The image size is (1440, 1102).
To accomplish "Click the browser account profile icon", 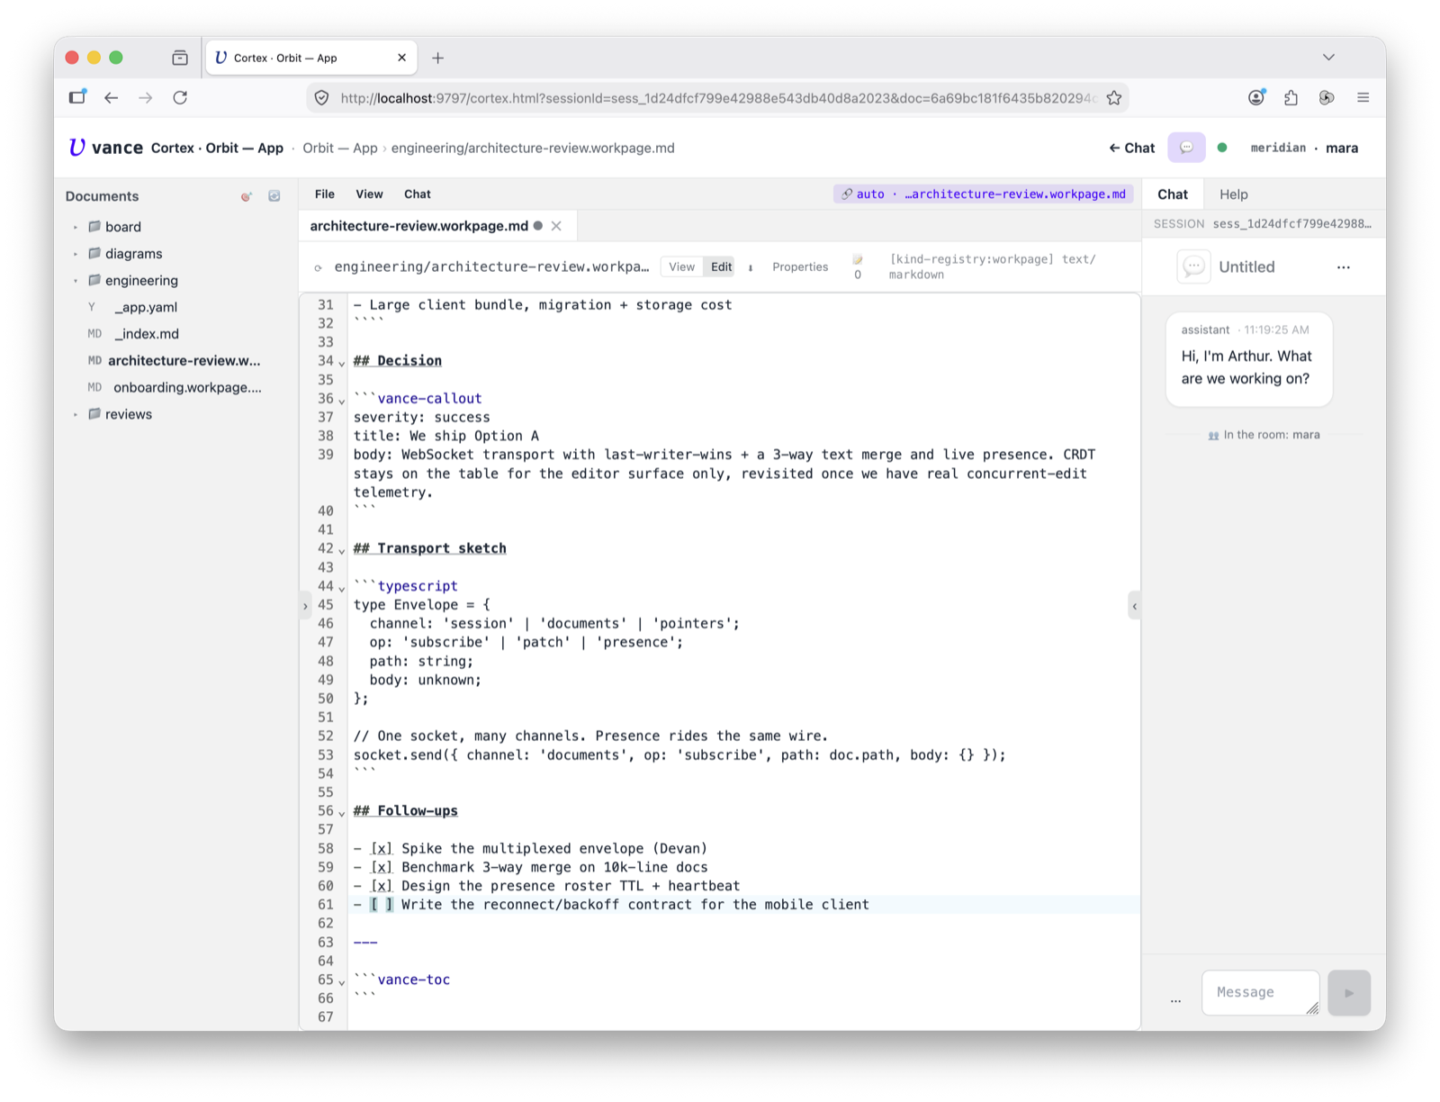I will pos(1256,97).
